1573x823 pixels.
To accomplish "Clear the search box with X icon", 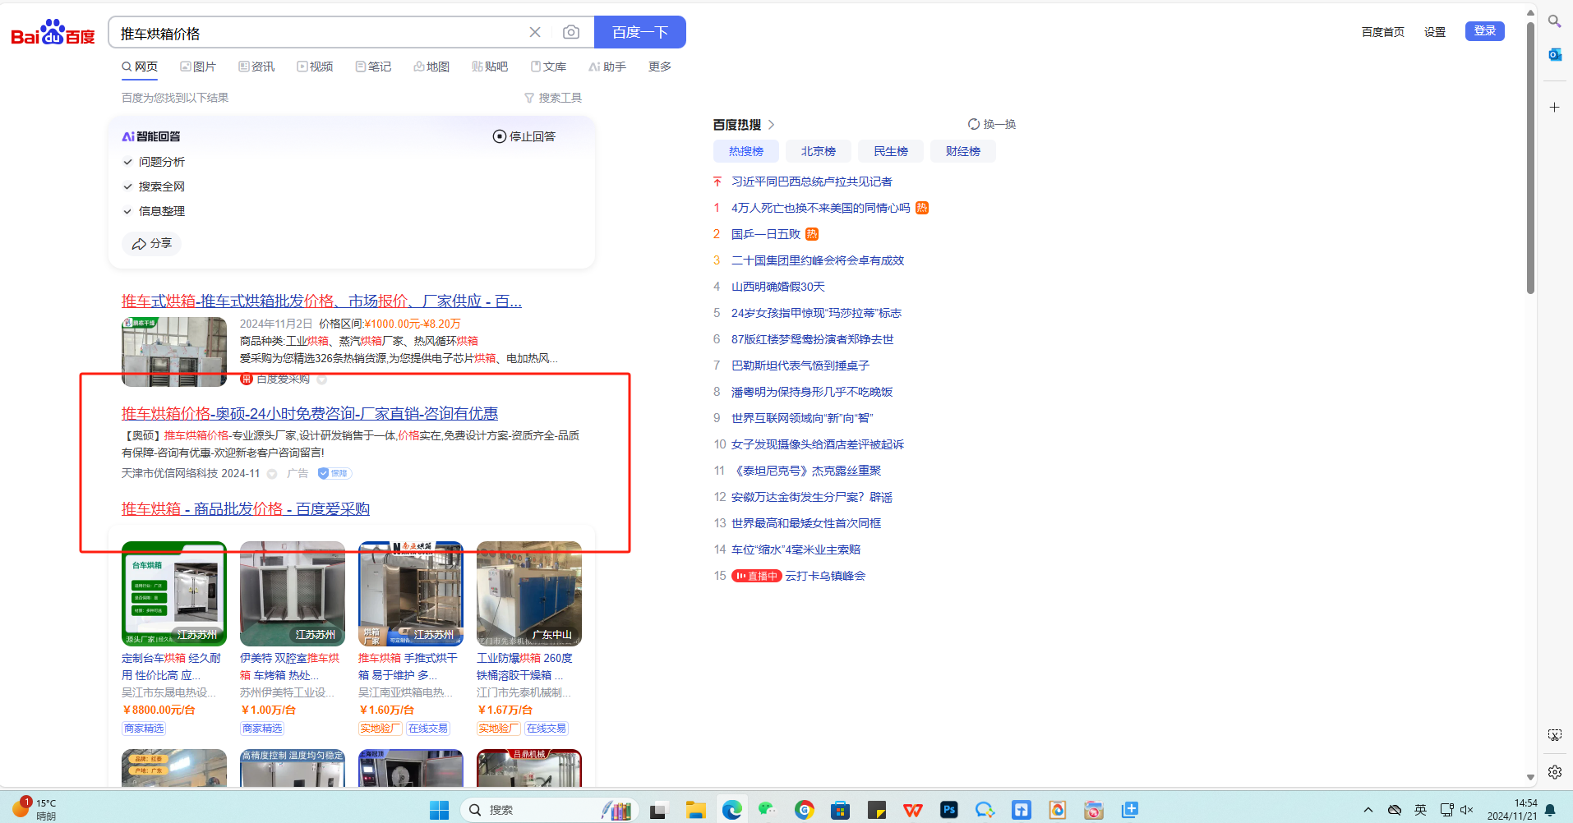I will tap(535, 32).
